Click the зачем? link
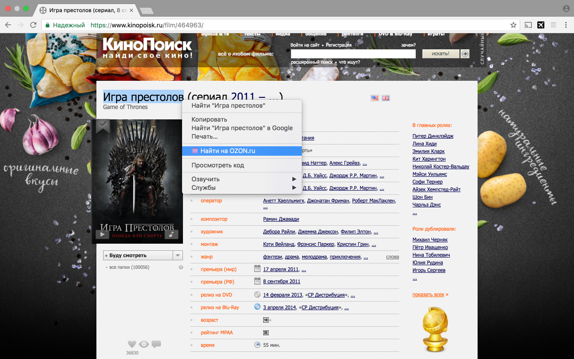The height and width of the screenshot is (359, 574). (x=409, y=45)
